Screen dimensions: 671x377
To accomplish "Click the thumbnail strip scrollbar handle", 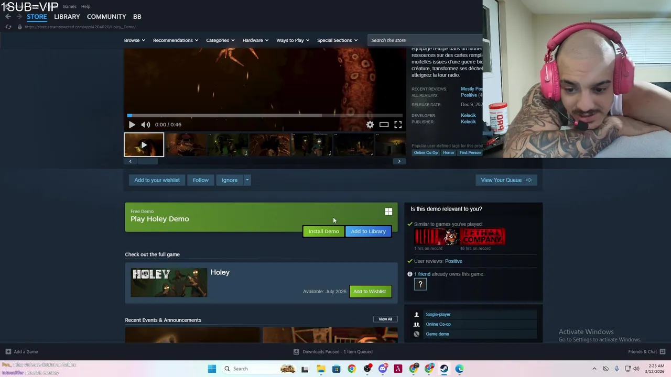I will click(x=147, y=161).
